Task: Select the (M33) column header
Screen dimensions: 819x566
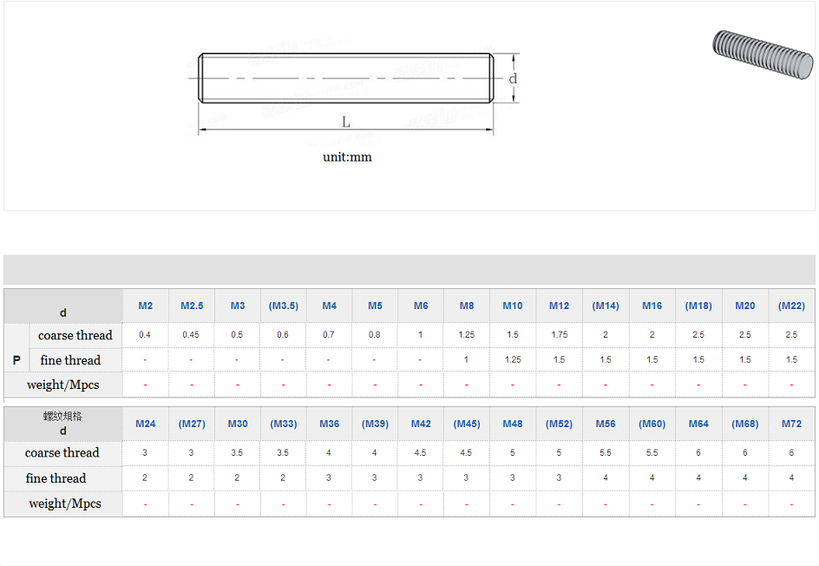Action: [284, 424]
